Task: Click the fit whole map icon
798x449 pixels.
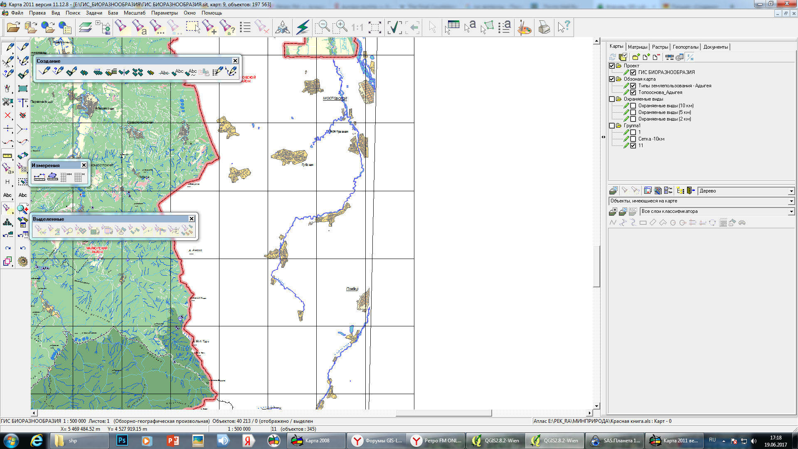Action: pos(374,27)
